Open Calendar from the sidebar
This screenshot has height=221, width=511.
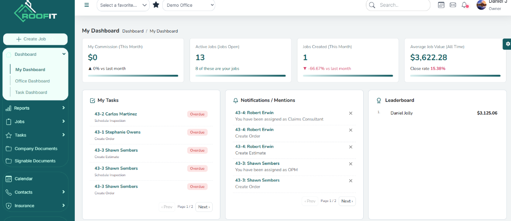pos(24,179)
